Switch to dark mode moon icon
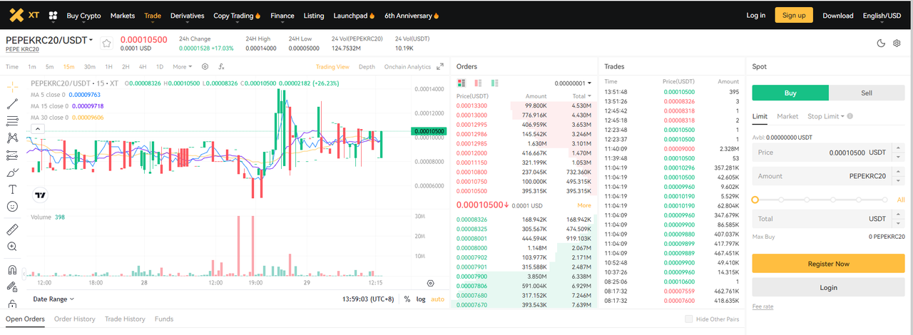 (x=881, y=43)
